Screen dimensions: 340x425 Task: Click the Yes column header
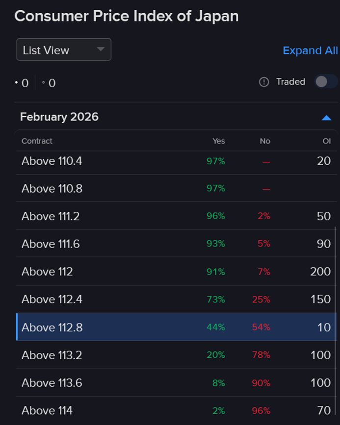coord(218,141)
